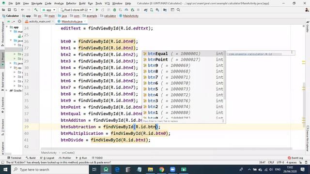The height and width of the screenshot is (174, 310).
Task: Open the Terminal tool window
Action: click(x=14, y=158)
